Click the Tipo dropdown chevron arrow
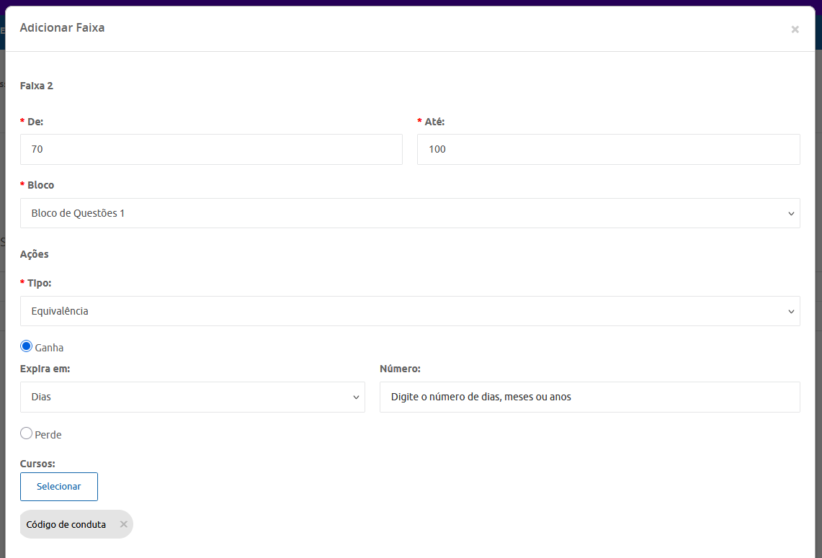 click(x=791, y=312)
